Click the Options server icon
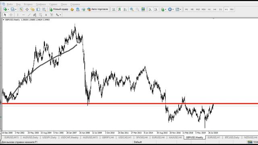Screen dimensions: 258x145 click(x=78, y=10)
